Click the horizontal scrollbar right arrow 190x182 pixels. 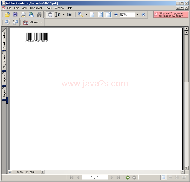[182, 172]
